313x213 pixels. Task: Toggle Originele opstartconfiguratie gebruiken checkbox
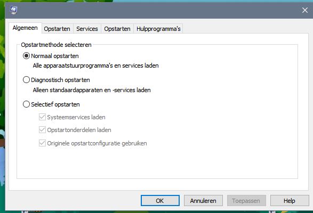click(42, 143)
